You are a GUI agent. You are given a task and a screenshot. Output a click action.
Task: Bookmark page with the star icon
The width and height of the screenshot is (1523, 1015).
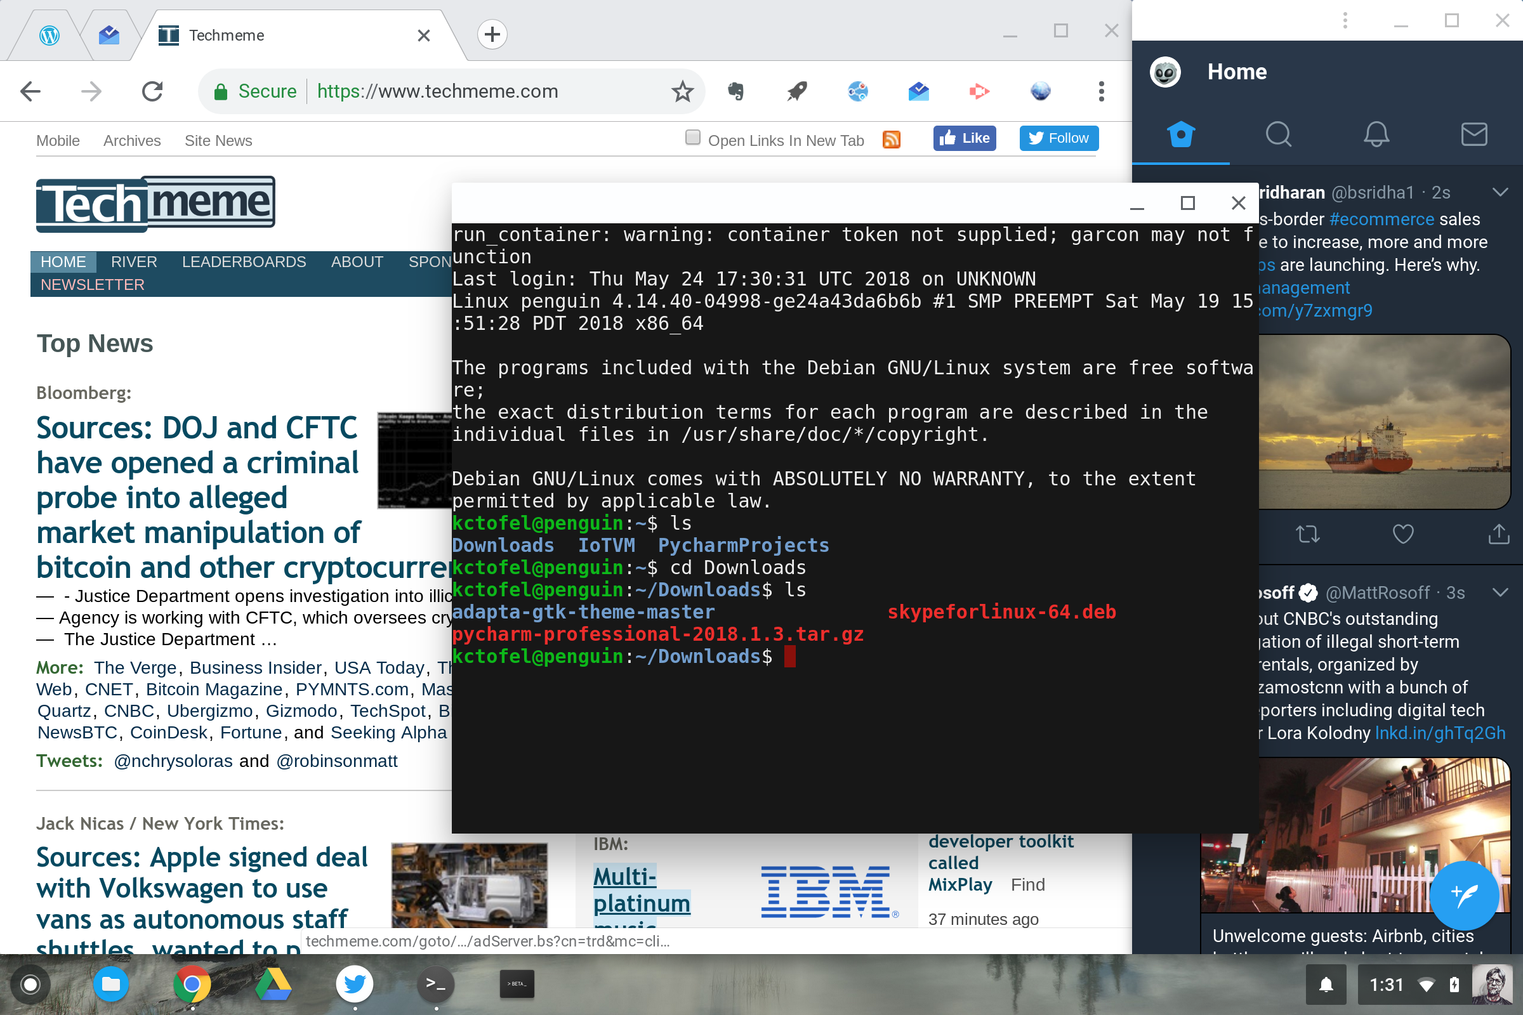(683, 91)
